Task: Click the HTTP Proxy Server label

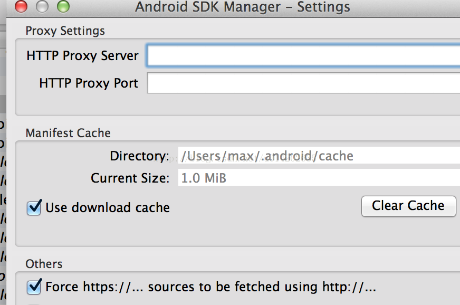Action: 82,56
